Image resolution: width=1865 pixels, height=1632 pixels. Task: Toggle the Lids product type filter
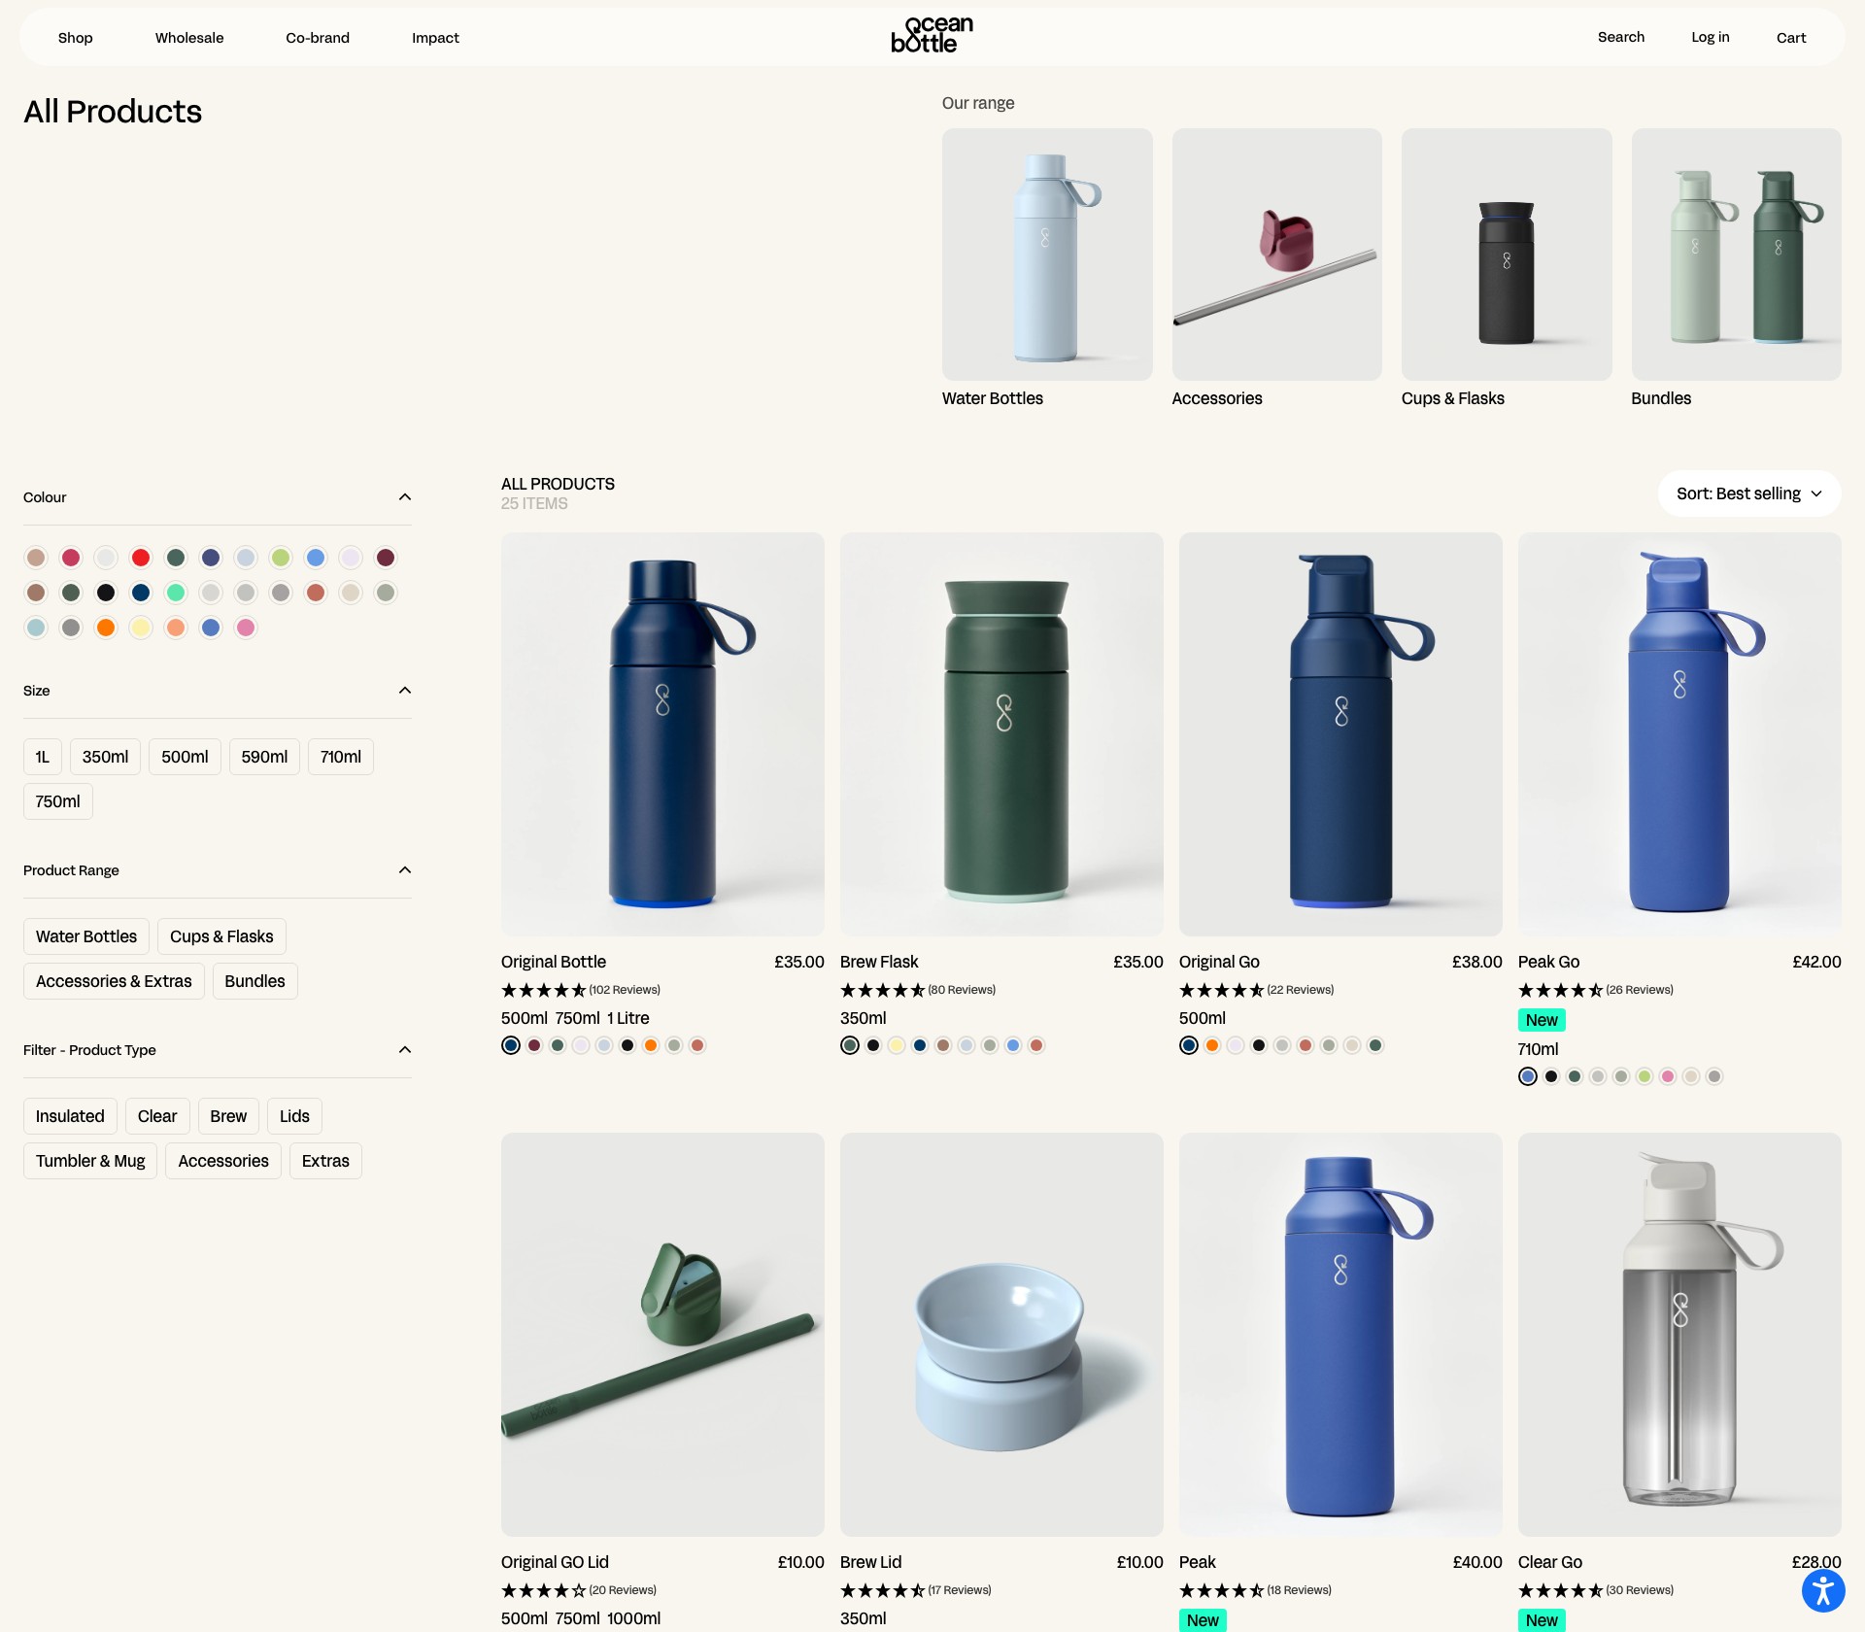(x=294, y=1116)
